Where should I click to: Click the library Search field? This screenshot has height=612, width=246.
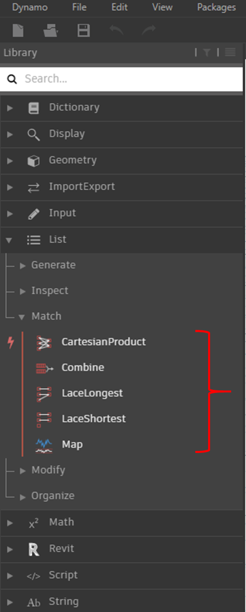pos(121,79)
